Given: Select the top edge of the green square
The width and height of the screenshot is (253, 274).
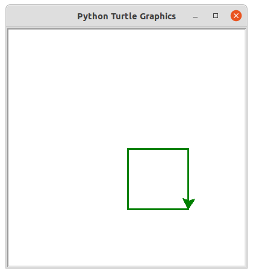Looking at the screenshot, I should (158, 149).
